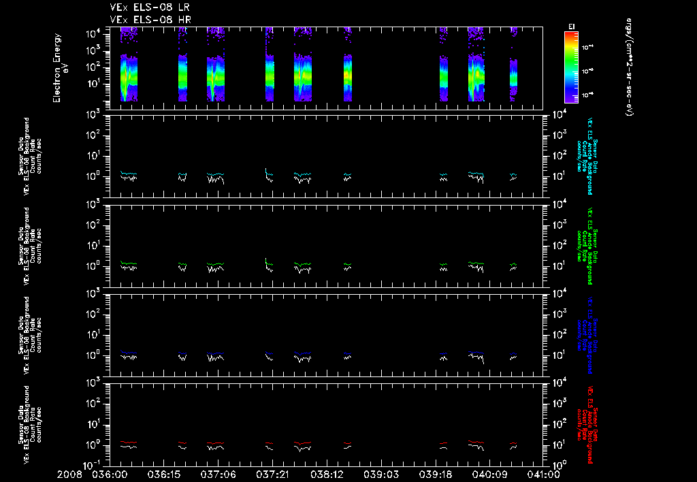
Task: Select the "041:00" time tick label
Action: (542, 475)
